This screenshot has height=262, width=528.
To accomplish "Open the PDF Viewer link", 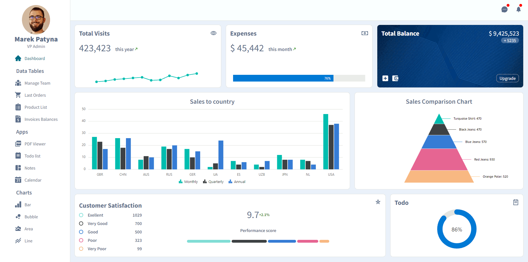I will 30,144.
